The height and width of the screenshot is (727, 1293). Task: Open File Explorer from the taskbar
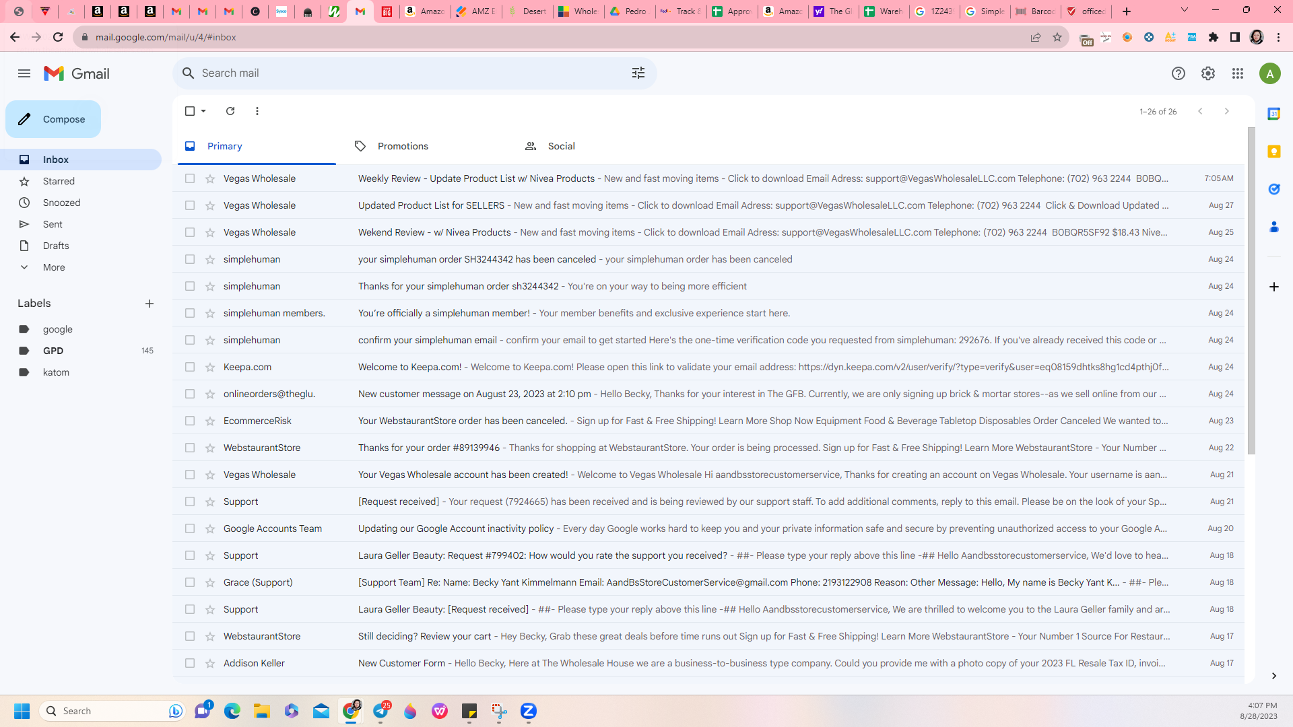pos(262,711)
